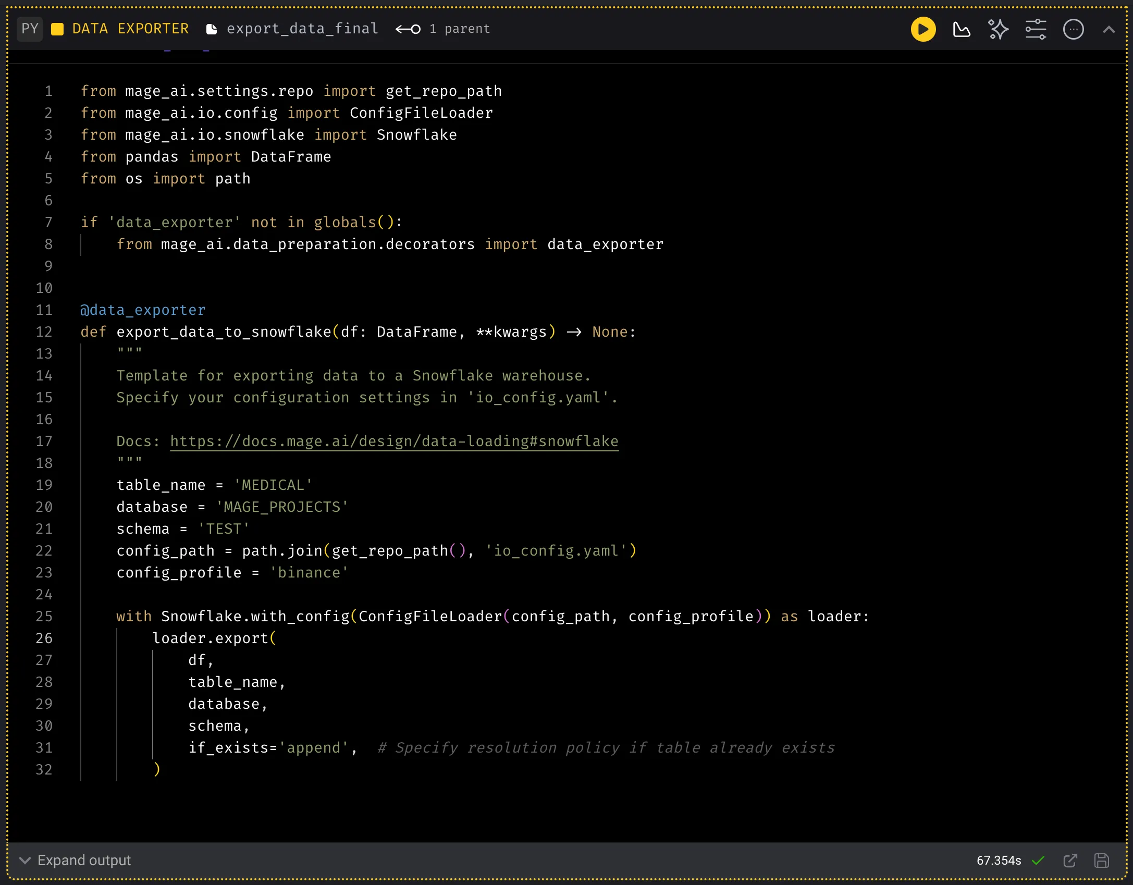Click the 'binance' config profile string
1133x885 pixels.
[309, 573]
